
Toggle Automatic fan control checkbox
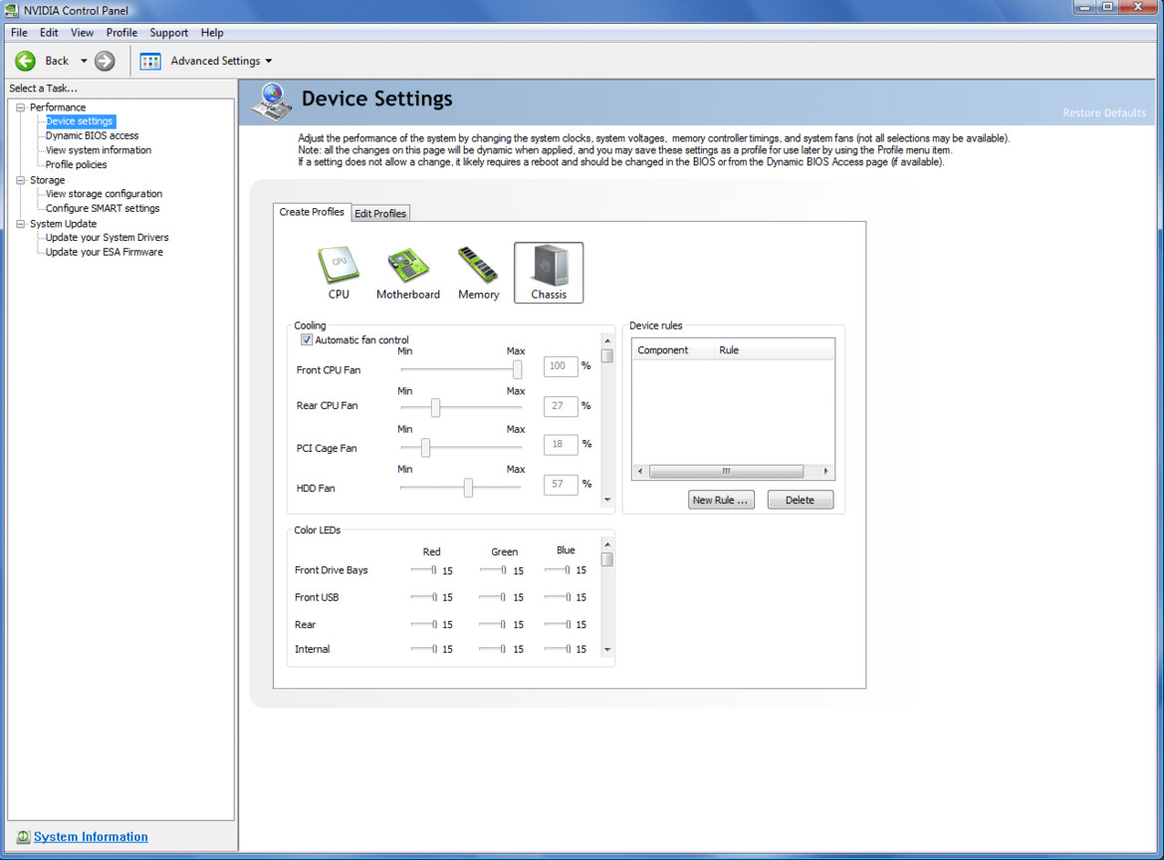pyautogui.click(x=306, y=339)
